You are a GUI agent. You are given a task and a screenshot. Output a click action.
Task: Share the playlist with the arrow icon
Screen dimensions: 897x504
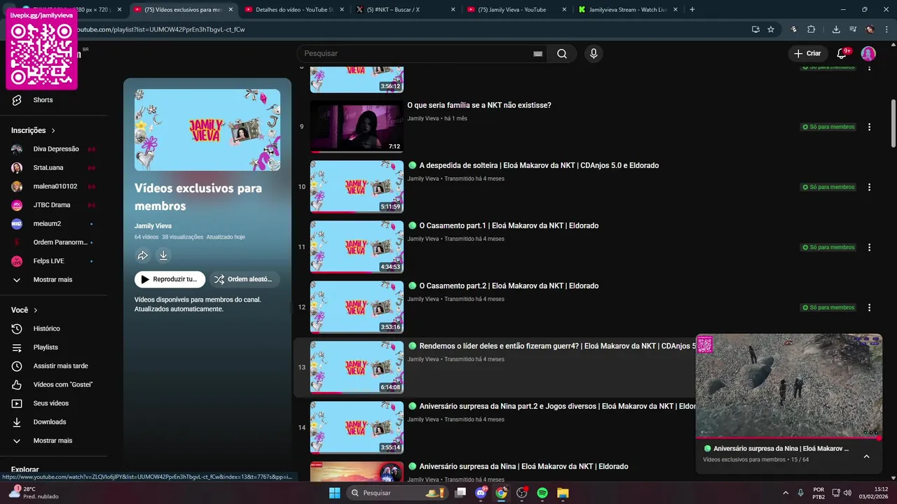pos(142,255)
